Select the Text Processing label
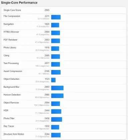The width and height of the screenshot is (128, 140). coord(11,63)
